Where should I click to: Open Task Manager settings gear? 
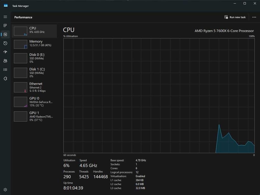[x=5, y=190]
